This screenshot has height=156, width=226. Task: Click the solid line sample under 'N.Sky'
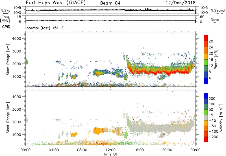(5, 13)
